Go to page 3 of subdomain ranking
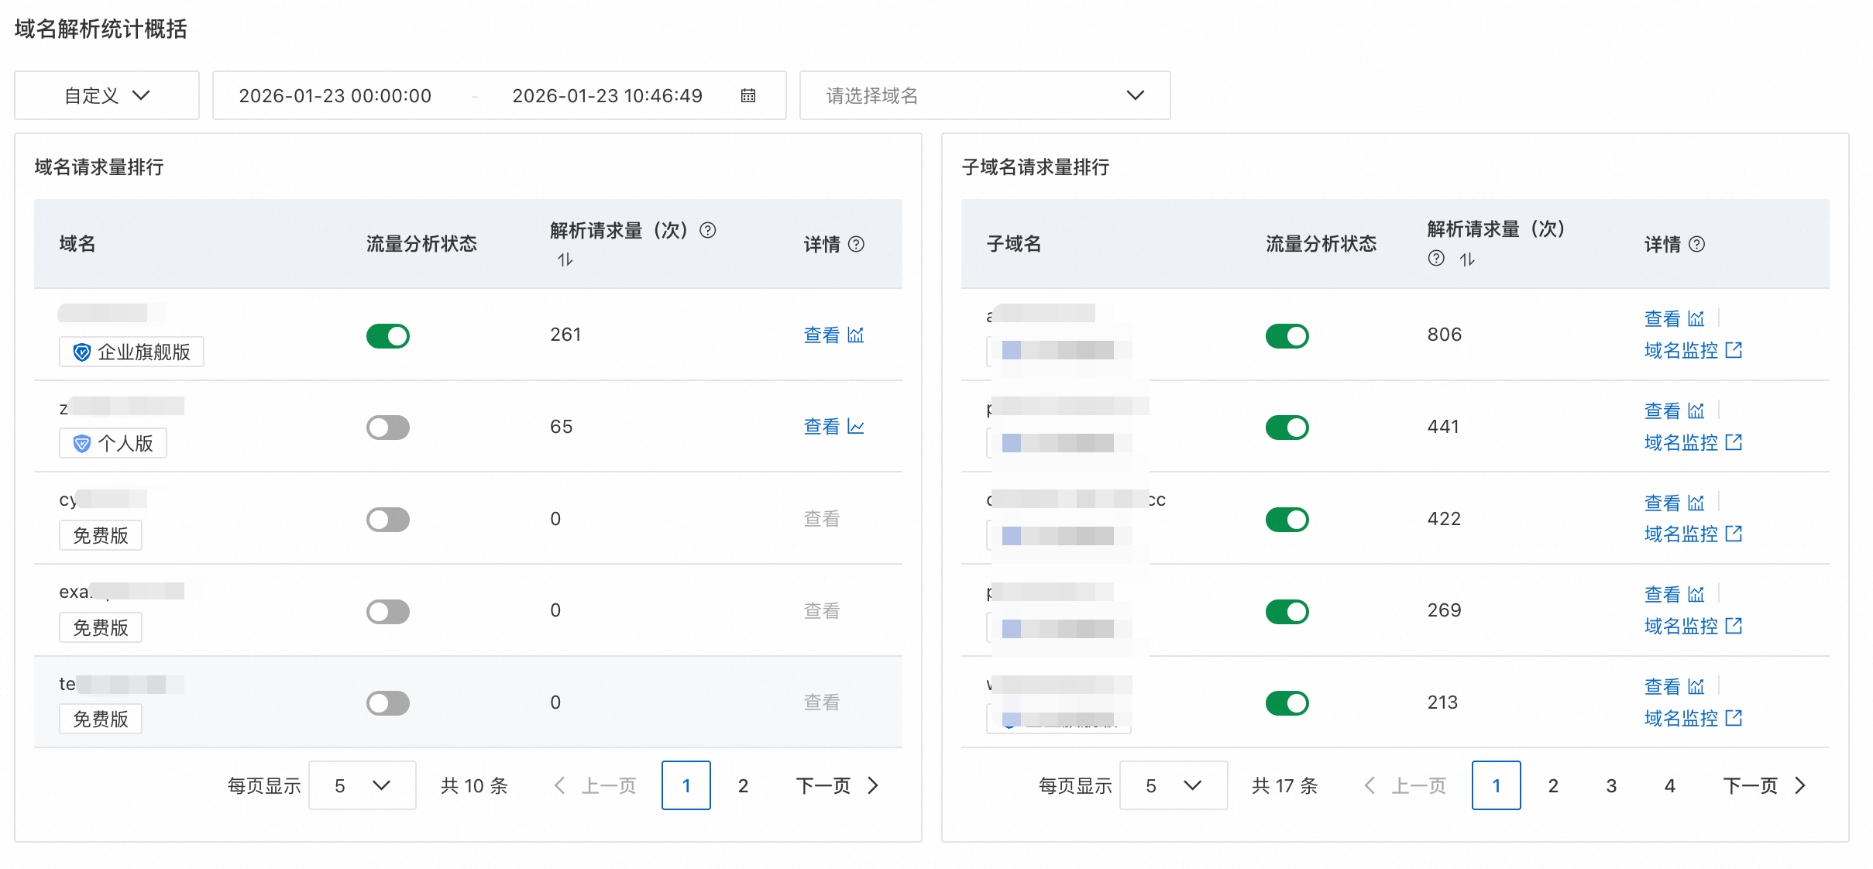 [1611, 785]
